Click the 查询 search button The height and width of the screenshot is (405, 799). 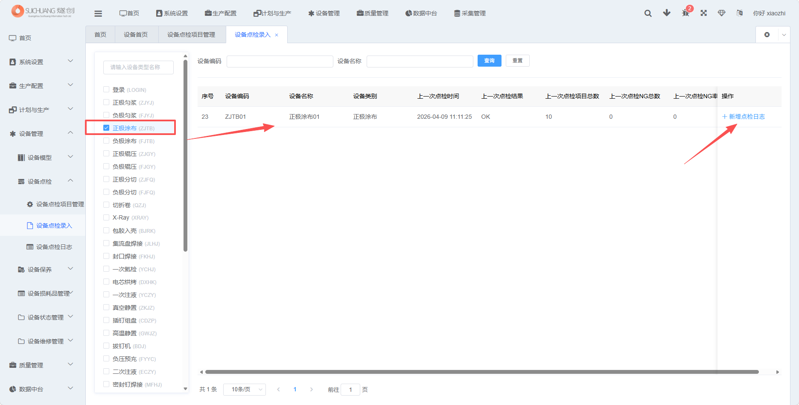(x=490, y=61)
